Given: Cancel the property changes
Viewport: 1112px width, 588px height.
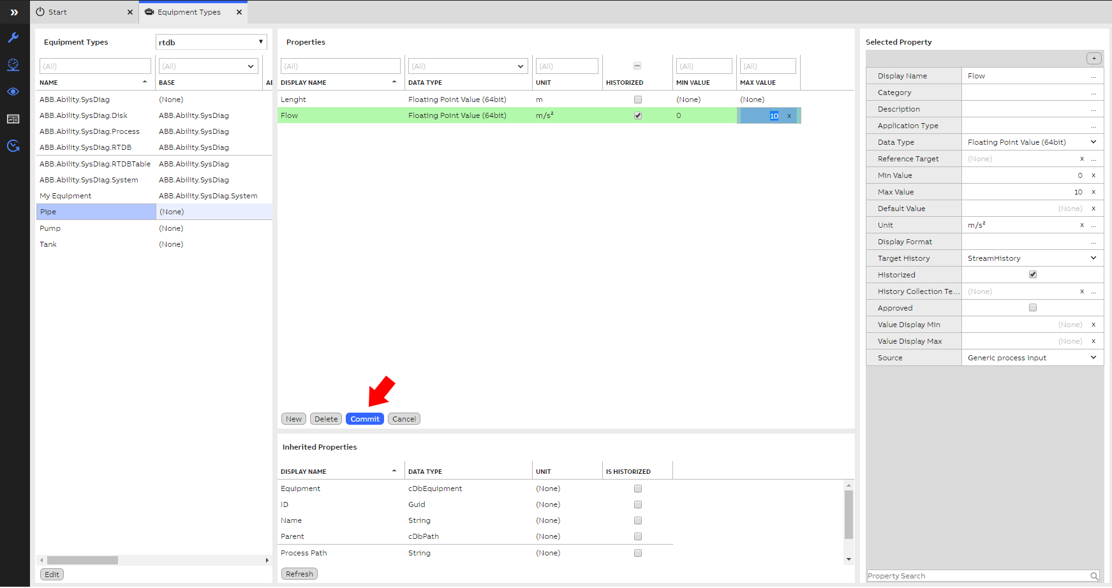Looking at the screenshot, I should 404,419.
